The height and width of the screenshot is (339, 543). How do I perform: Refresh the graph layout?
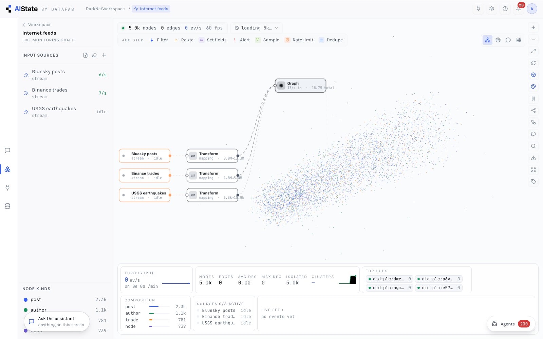[x=533, y=63]
